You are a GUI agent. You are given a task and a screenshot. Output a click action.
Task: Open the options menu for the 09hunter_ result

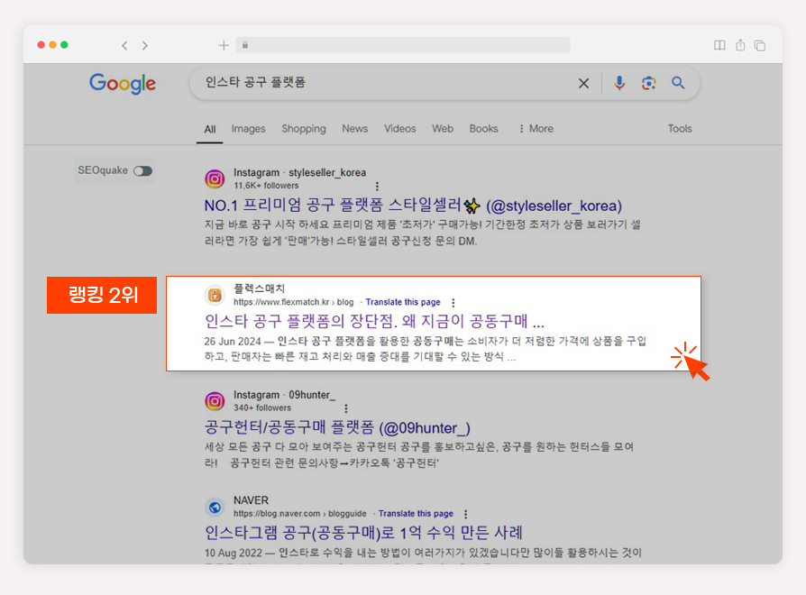(346, 408)
